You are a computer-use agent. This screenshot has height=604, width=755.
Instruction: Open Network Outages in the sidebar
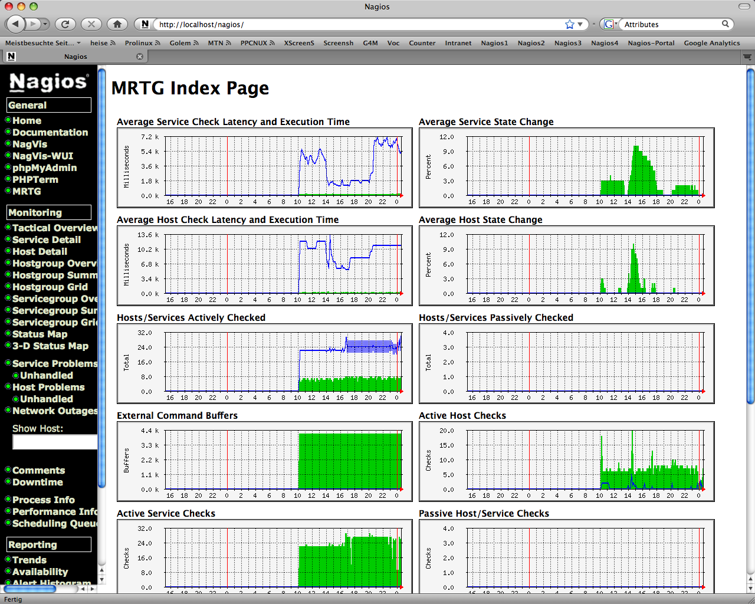(x=55, y=411)
